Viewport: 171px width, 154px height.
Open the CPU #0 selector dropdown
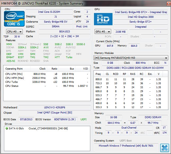(14, 32)
